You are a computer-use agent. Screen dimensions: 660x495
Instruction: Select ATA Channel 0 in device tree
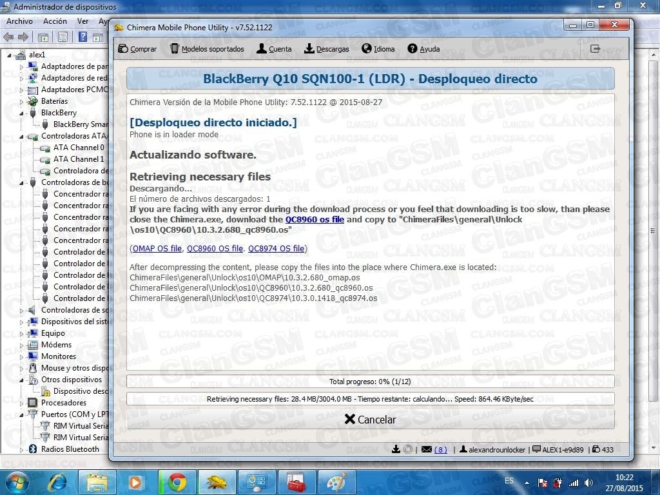click(79, 148)
